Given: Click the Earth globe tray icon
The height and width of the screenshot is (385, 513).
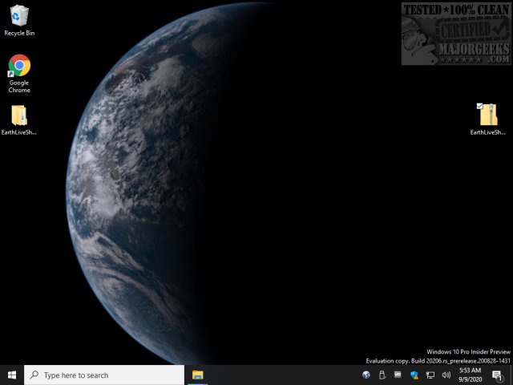Looking at the screenshot, I should pos(366,375).
